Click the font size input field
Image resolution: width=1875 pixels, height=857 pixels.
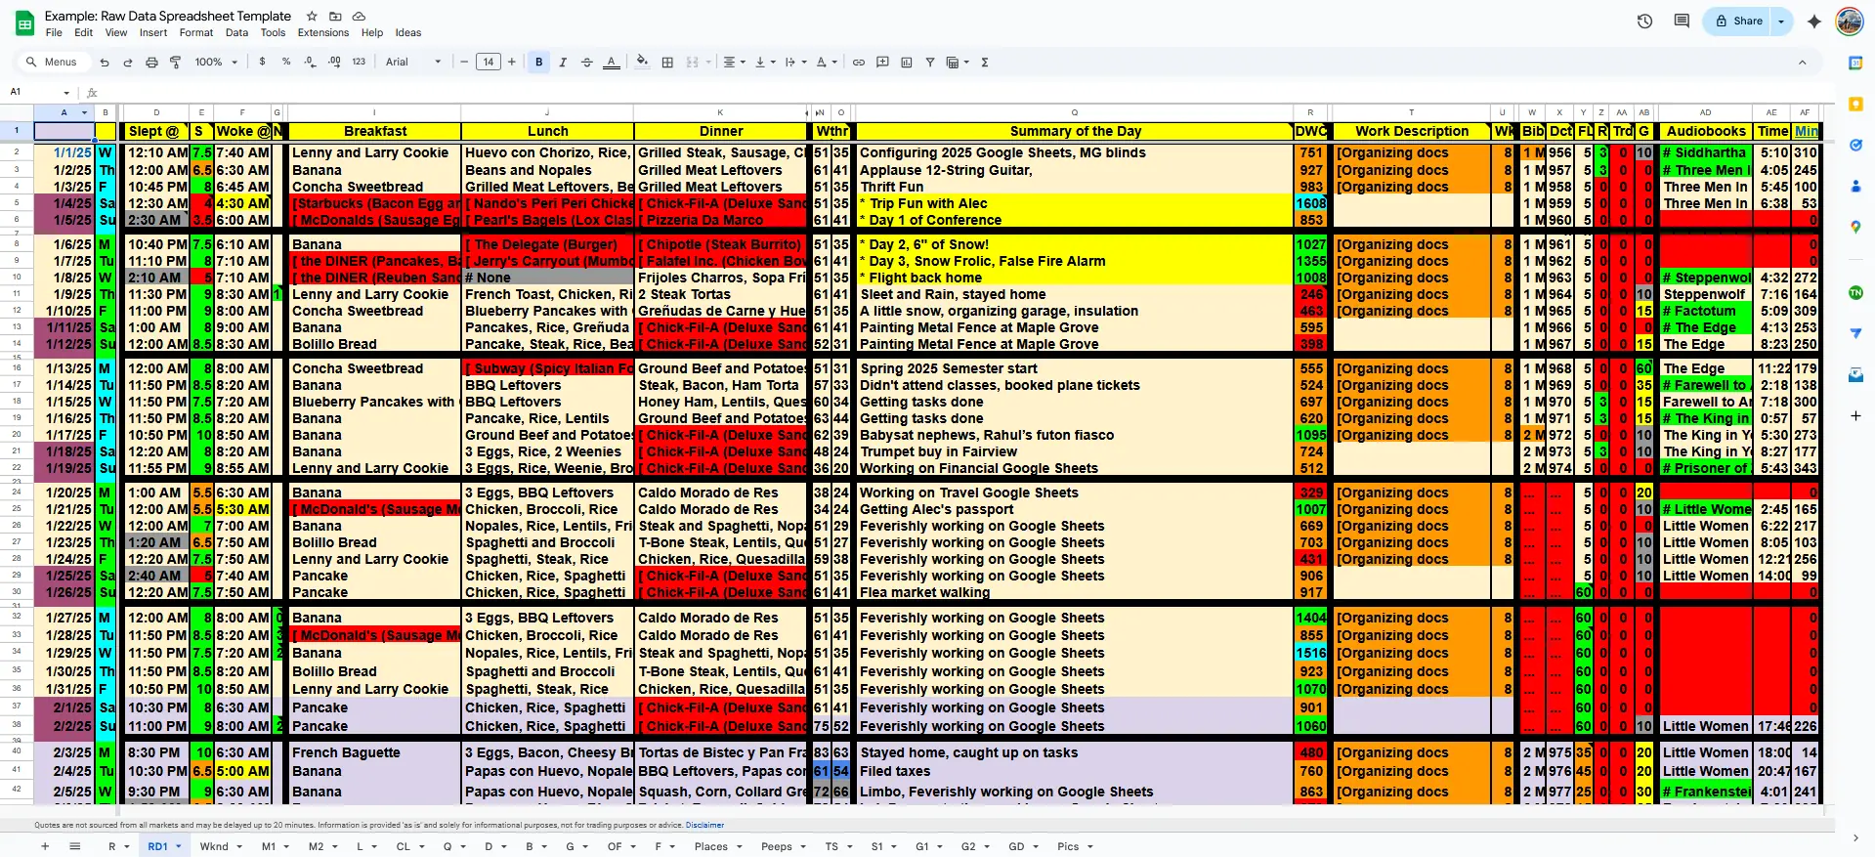pos(488,63)
